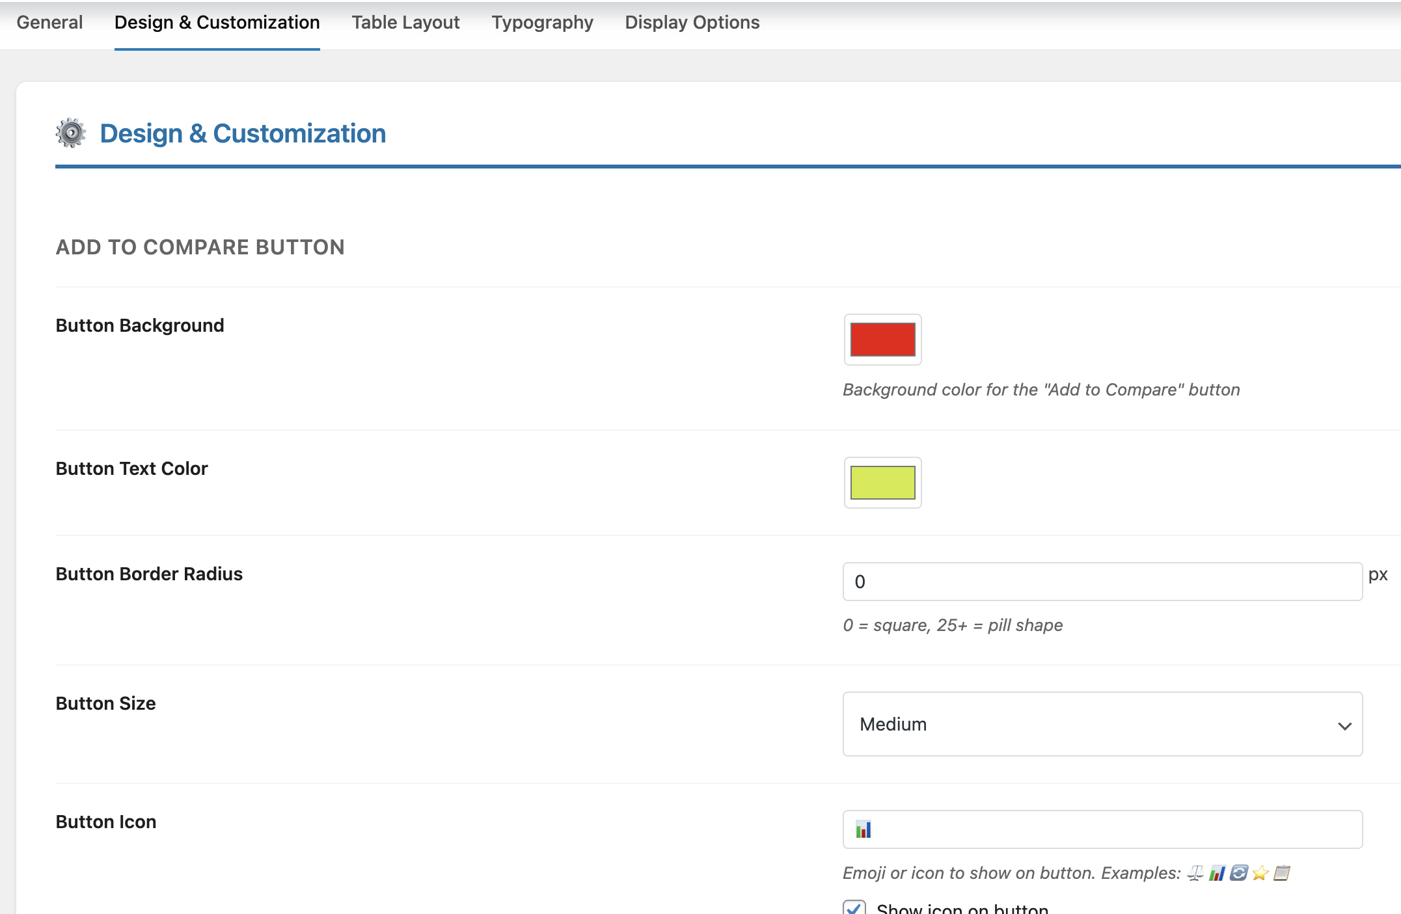Open the Table Layout tab

(405, 23)
